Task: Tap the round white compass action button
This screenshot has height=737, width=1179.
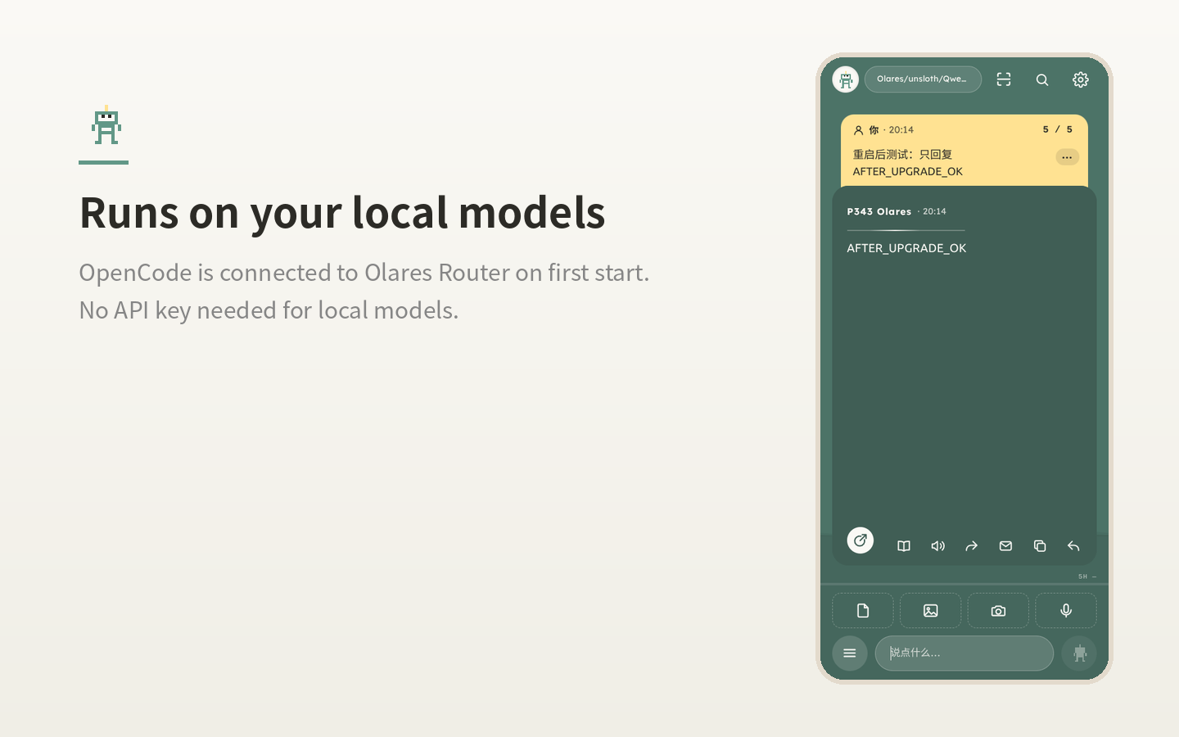Action: tap(861, 540)
